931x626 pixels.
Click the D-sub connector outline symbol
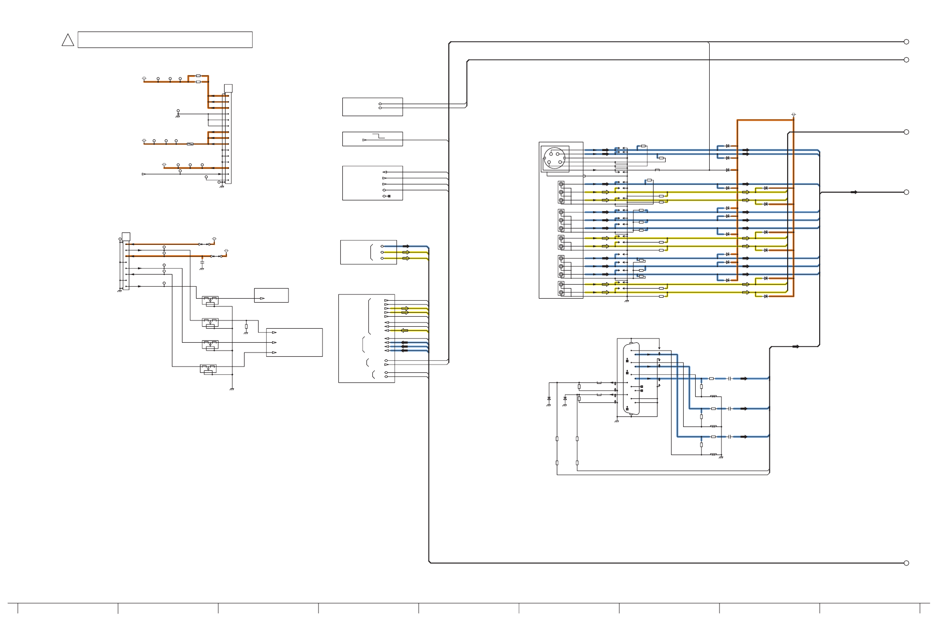[631, 379]
